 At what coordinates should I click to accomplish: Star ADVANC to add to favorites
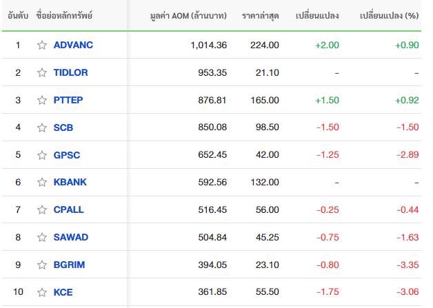pyautogui.click(x=42, y=45)
